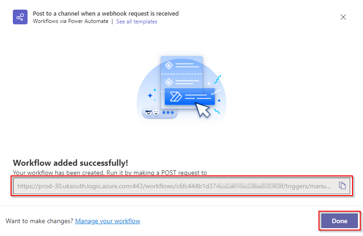
Task: Click the 'Post to a channel' template title
Action: click(106, 14)
